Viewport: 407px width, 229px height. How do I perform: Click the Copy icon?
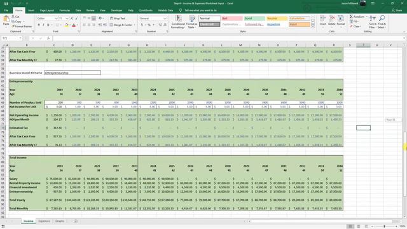pyautogui.click(x=13, y=22)
